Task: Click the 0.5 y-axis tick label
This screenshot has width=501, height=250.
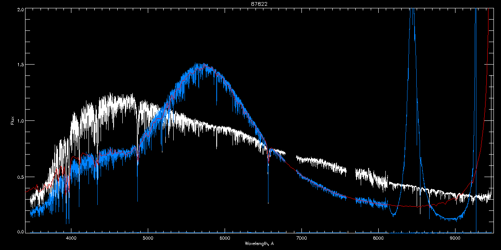Action: pyautogui.click(x=20, y=177)
